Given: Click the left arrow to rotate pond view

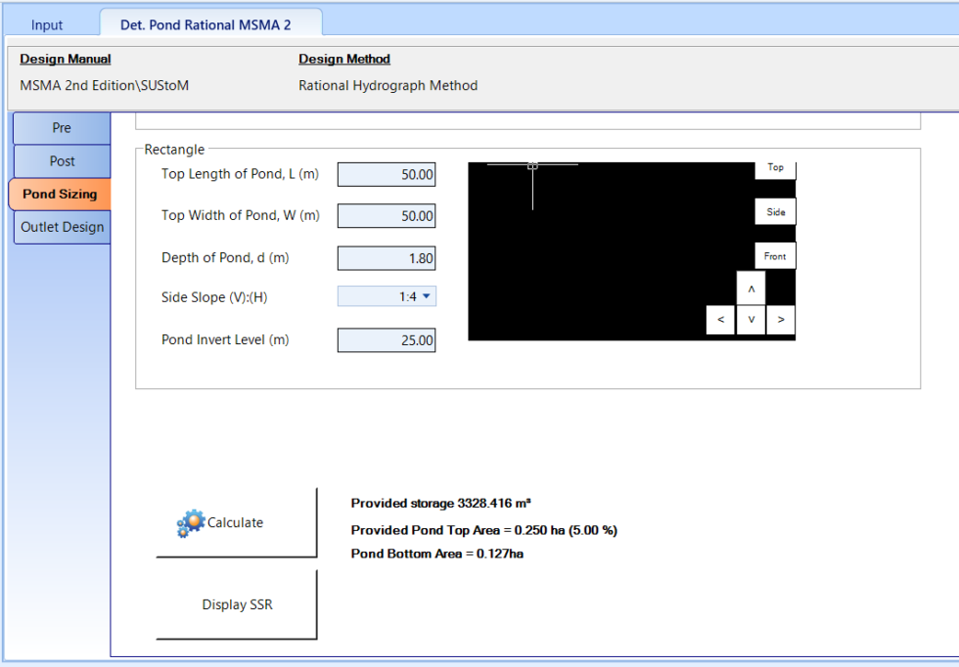Looking at the screenshot, I should tap(720, 320).
